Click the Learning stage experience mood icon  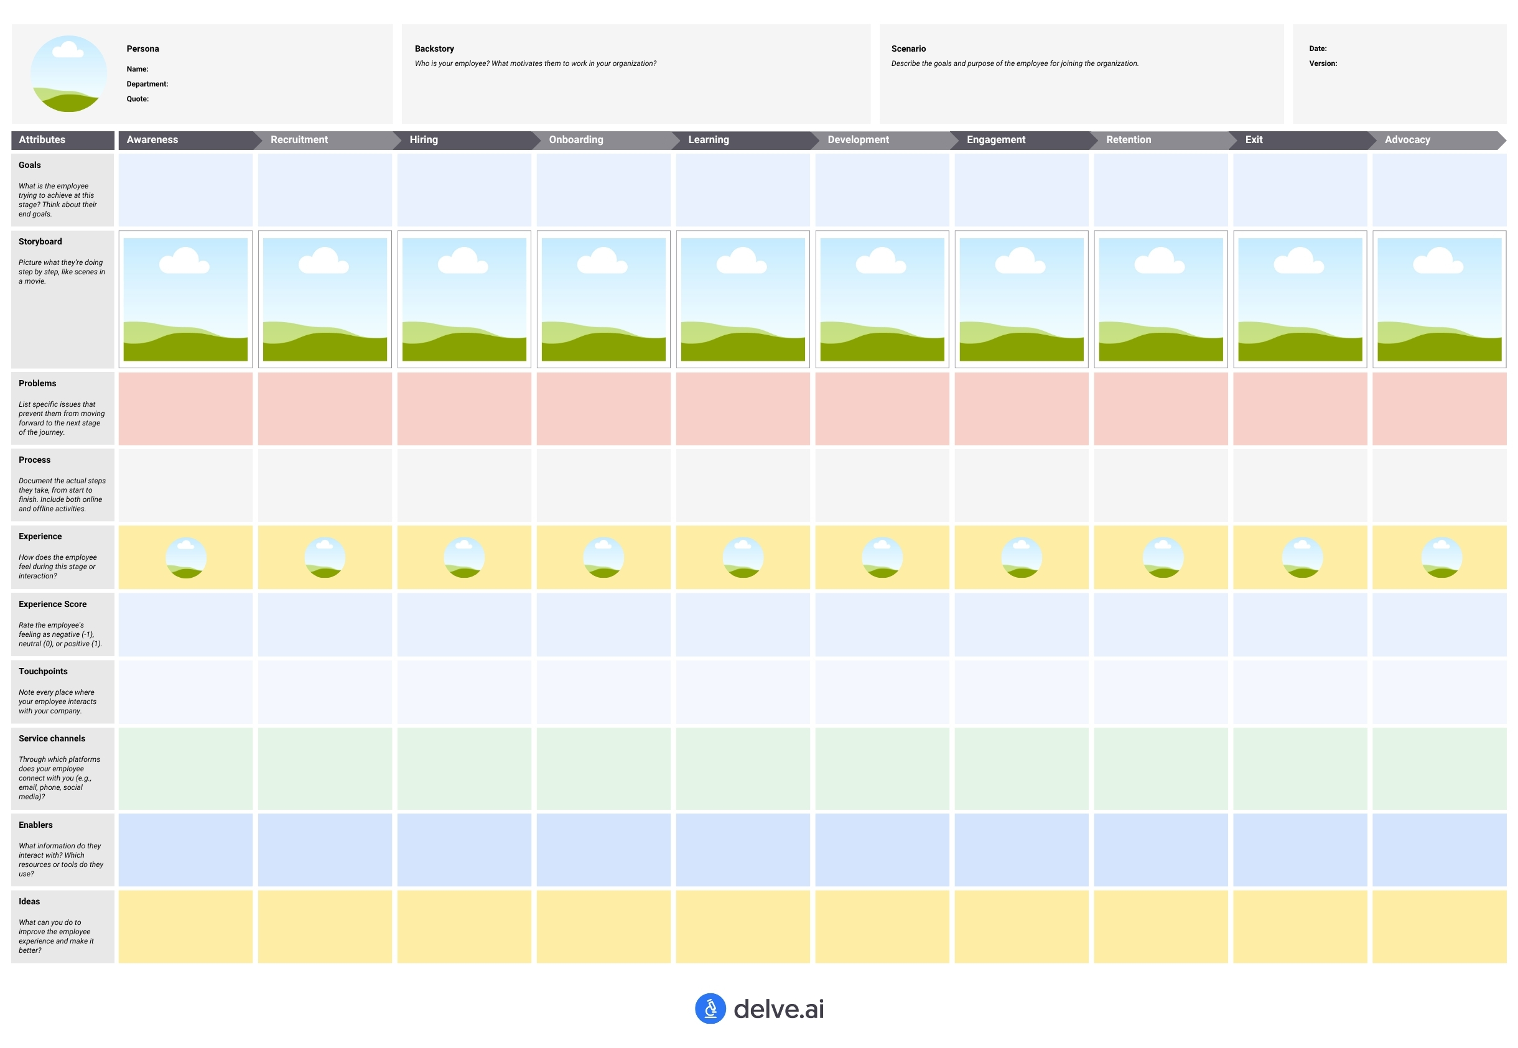click(x=743, y=557)
